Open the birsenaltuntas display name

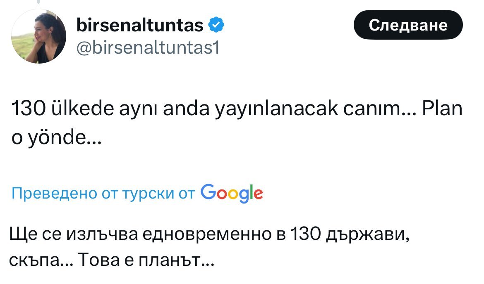140,26
